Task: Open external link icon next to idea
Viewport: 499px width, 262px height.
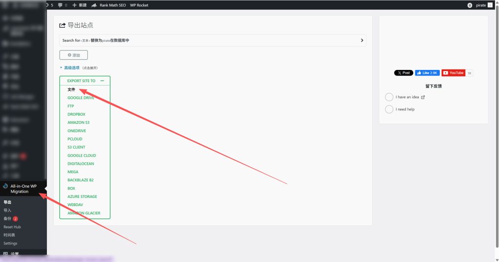Action: 423,97
